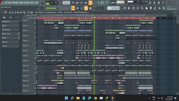Viewport: 179px width, 101px height.
Task: Toggle typing keyboard to piano icon
Action: point(73,8)
